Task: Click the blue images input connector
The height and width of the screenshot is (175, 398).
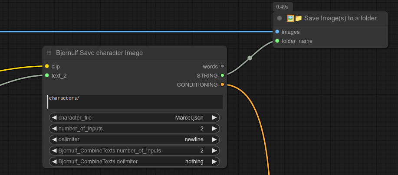Action: pyautogui.click(x=277, y=32)
